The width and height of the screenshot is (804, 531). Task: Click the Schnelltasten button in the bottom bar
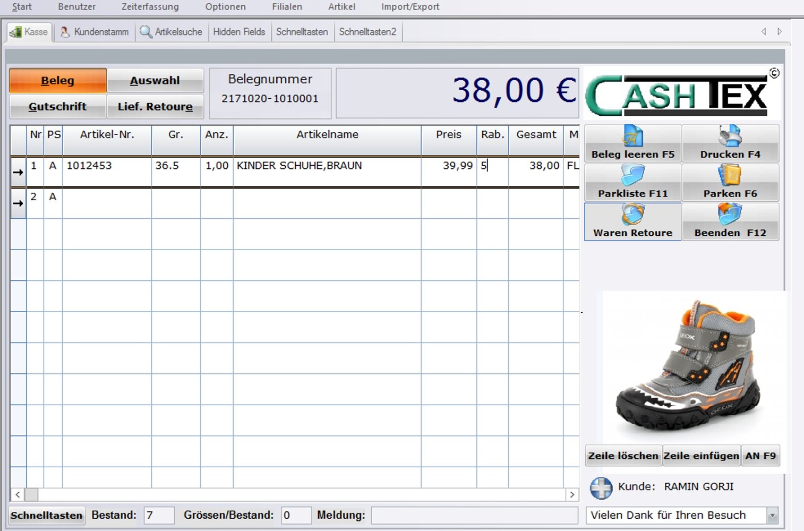[47, 515]
